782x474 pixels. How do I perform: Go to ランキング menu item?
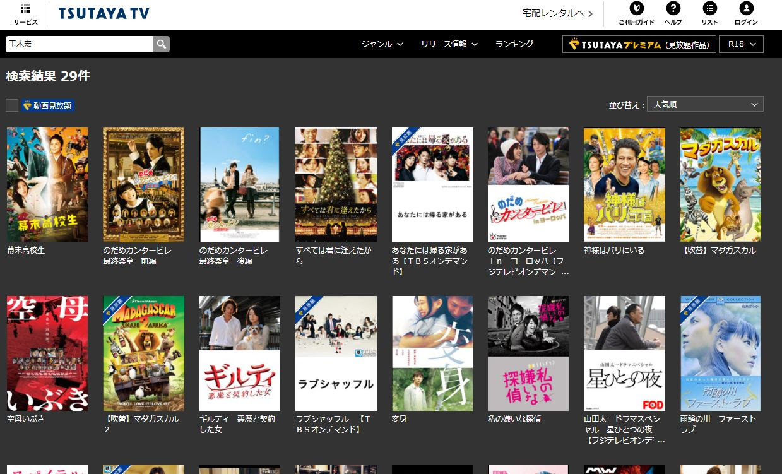pyautogui.click(x=514, y=44)
